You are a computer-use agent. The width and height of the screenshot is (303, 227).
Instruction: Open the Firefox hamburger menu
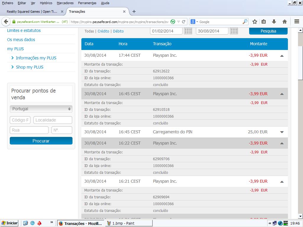tap(297, 22)
